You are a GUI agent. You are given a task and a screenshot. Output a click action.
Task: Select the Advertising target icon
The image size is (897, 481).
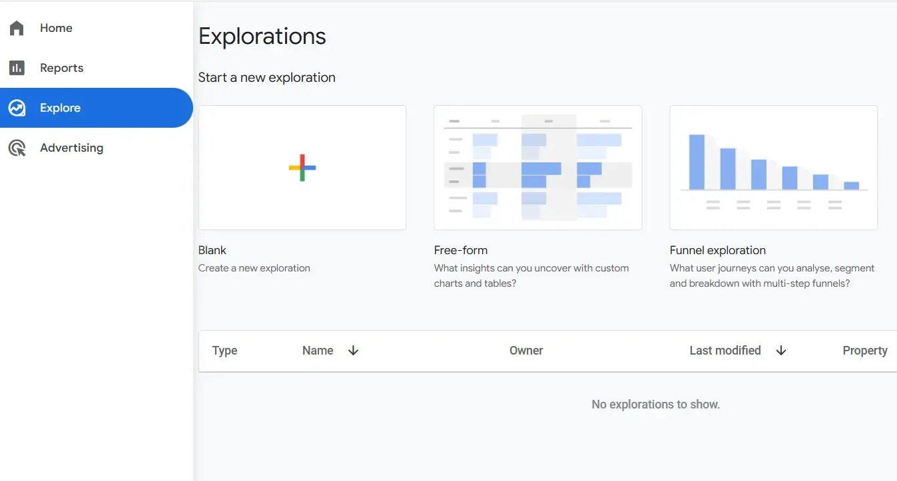click(x=17, y=147)
